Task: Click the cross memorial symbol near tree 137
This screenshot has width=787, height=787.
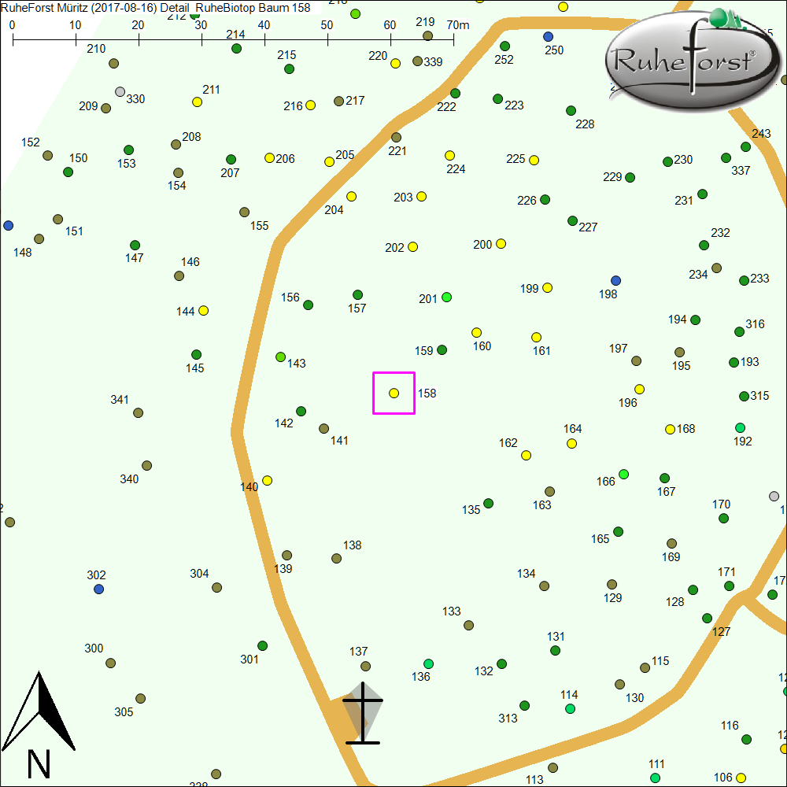Action: tap(363, 713)
